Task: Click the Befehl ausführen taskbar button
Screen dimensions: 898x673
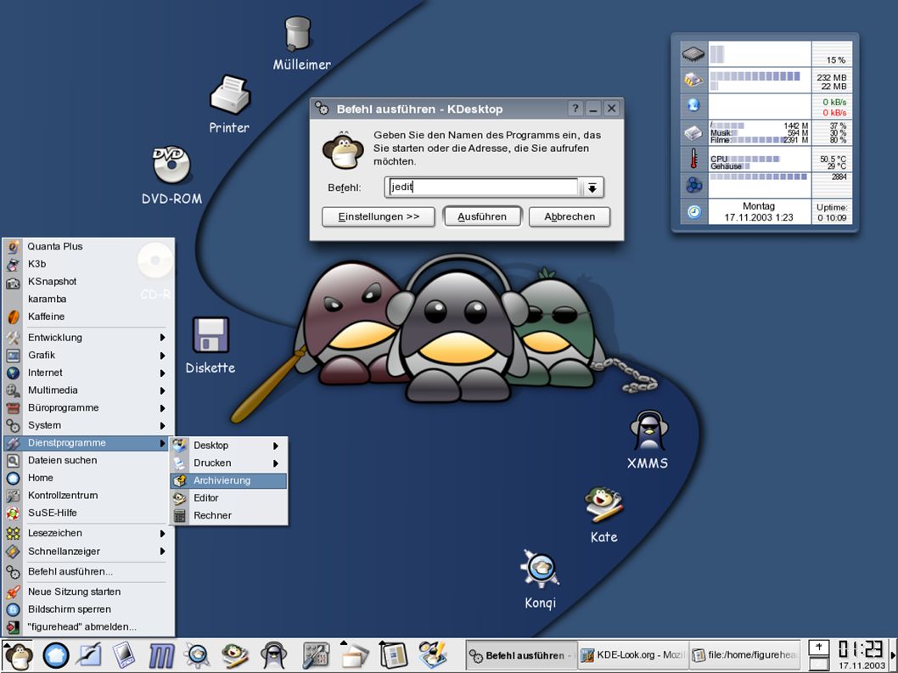Action: [x=520, y=655]
